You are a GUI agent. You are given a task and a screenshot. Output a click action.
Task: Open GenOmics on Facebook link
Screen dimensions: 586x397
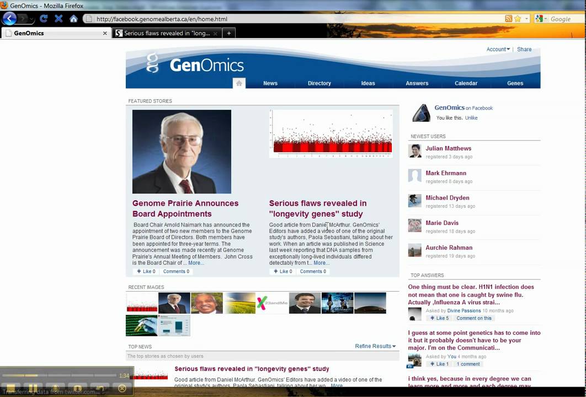464,108
